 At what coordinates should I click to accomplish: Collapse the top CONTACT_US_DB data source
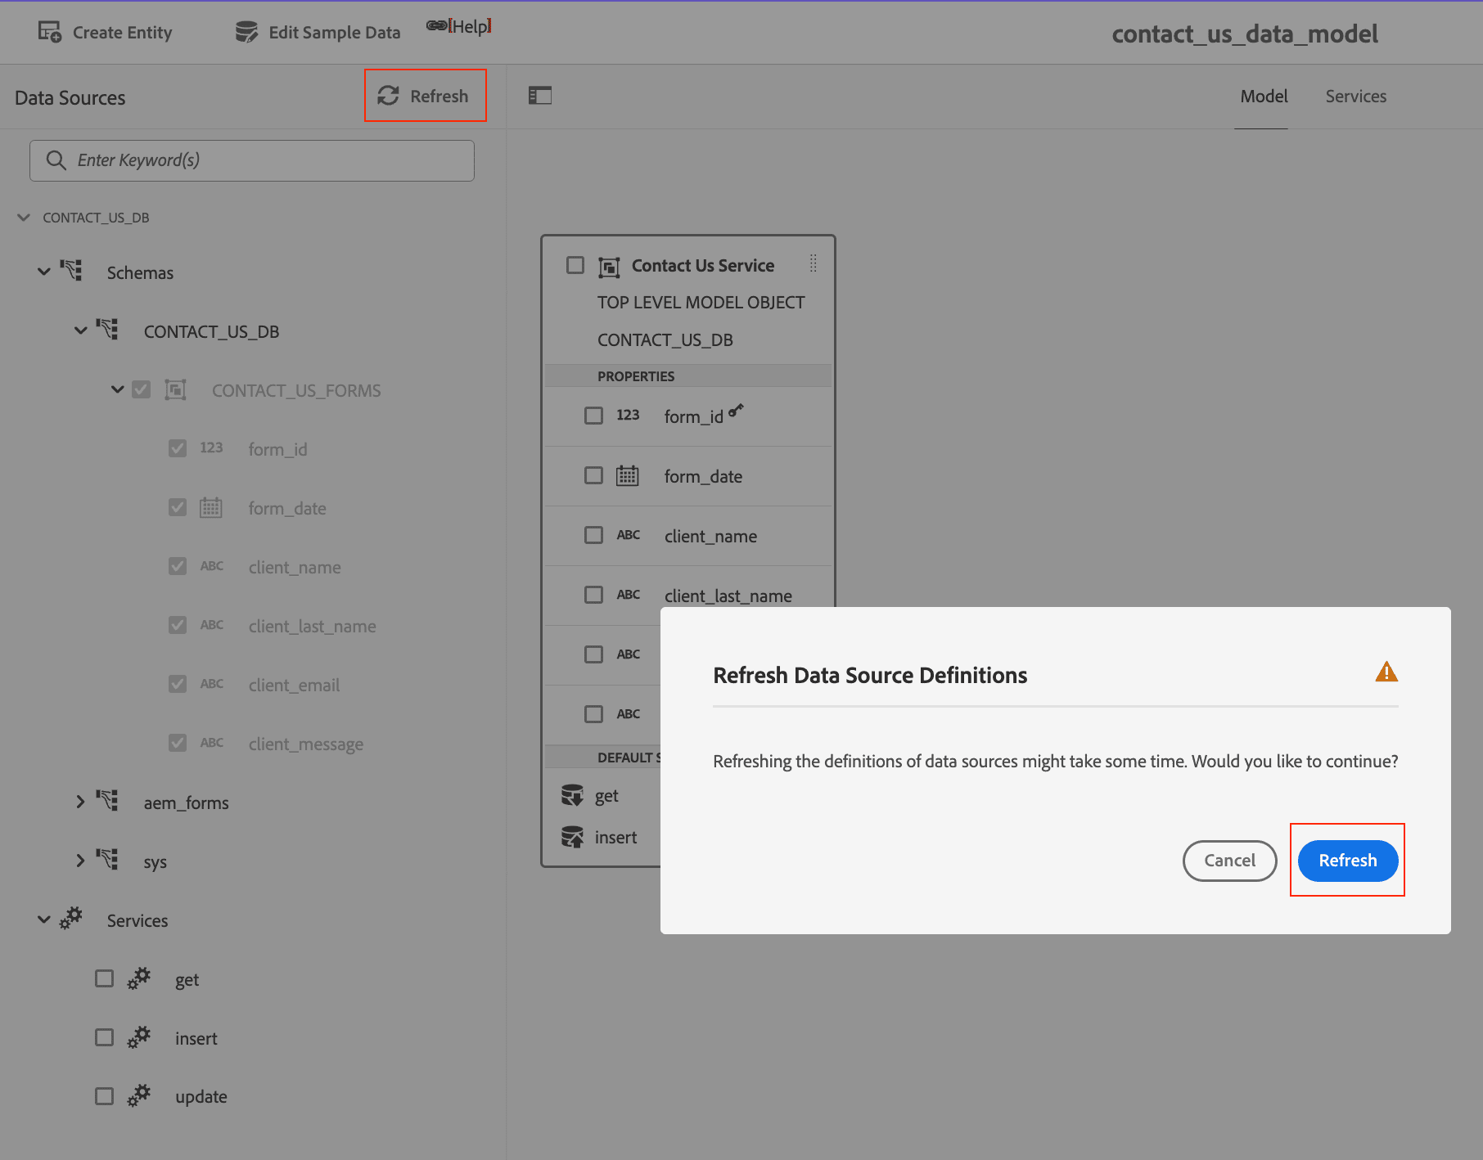pyautogui.click(x=24, y=218)
